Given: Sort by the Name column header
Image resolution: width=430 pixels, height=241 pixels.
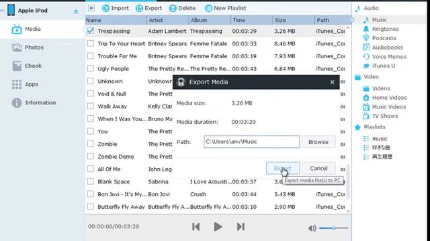Looking at the screenshot, I should point(116,20).
